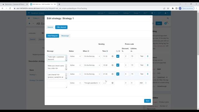Close the Edit strategy dialog
This screenshot has height=112, width=199.
click(x=151, y=17)
